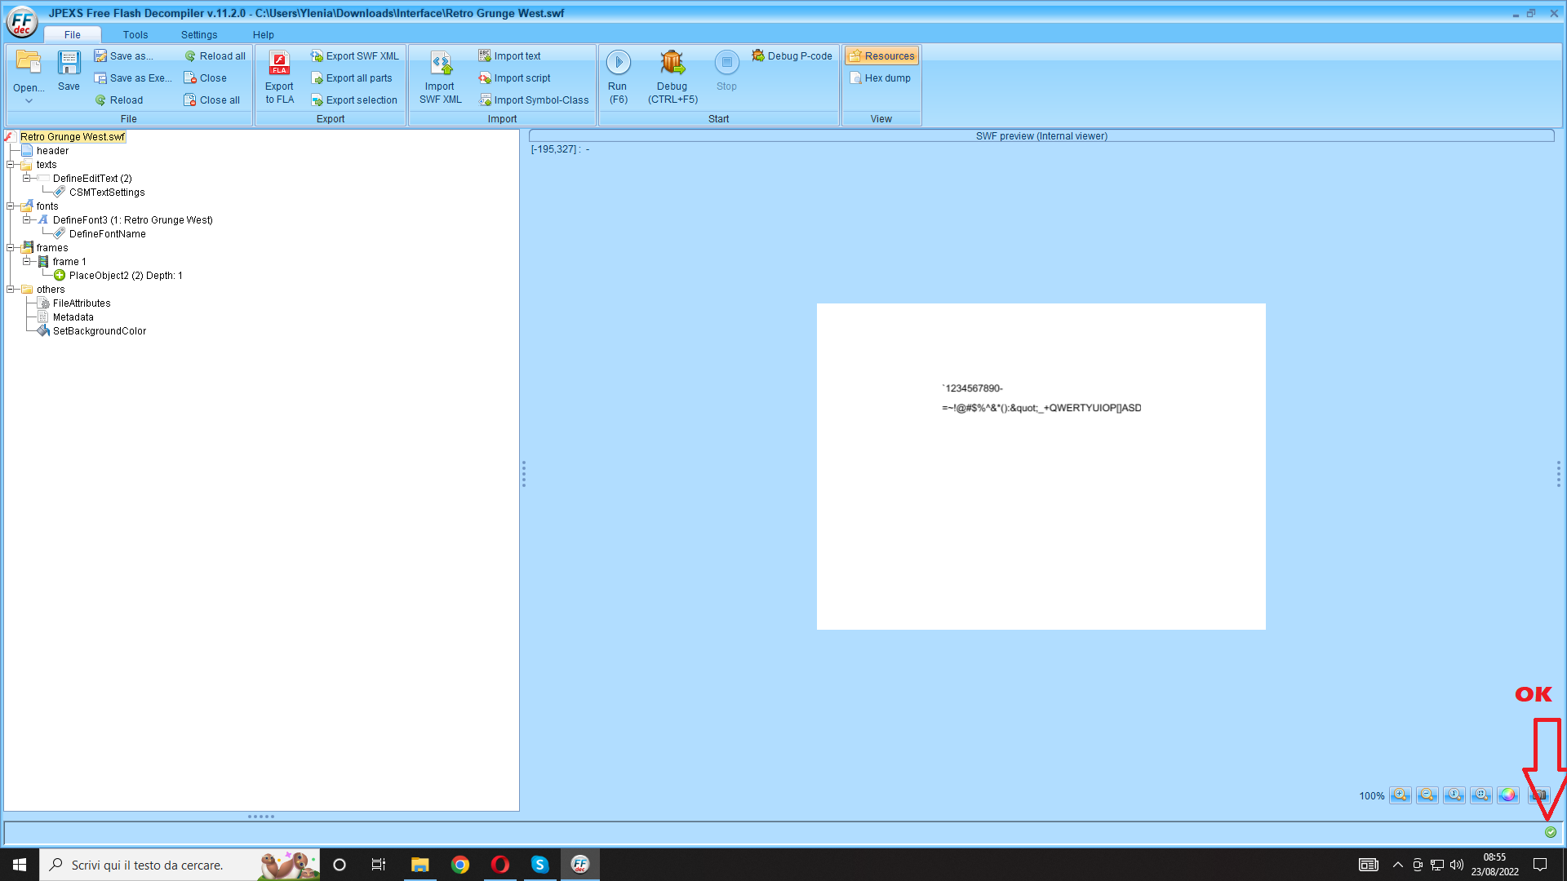Collapse the DefineEditText (2) node

click(x=27, y=179)
